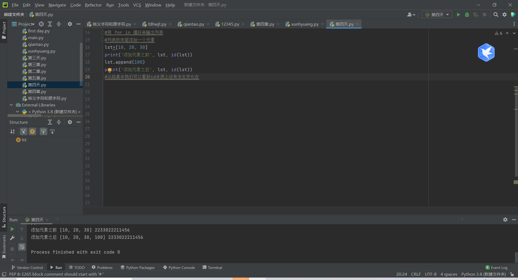Open run configuration settings with the wrench icon
The height and width of the screenshot is (280, 518).
coord(12,238)
